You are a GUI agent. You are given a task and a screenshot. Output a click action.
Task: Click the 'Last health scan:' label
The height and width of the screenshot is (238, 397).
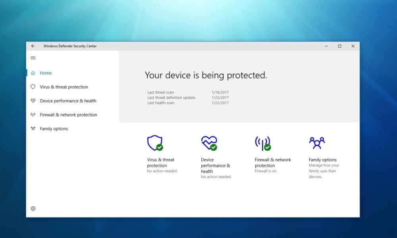pos(161,103)
